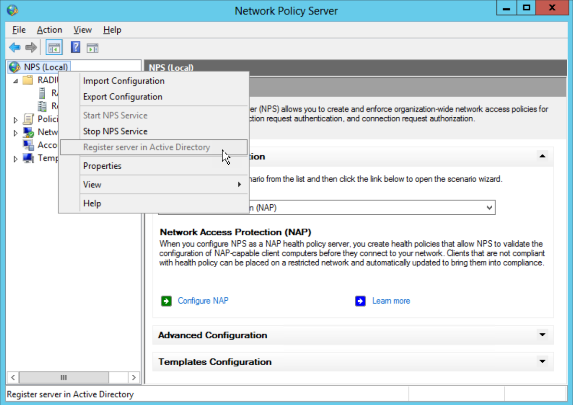
Task: Toggle the Show/Hide Console Tree icon
Action: [x=54, y=48]
